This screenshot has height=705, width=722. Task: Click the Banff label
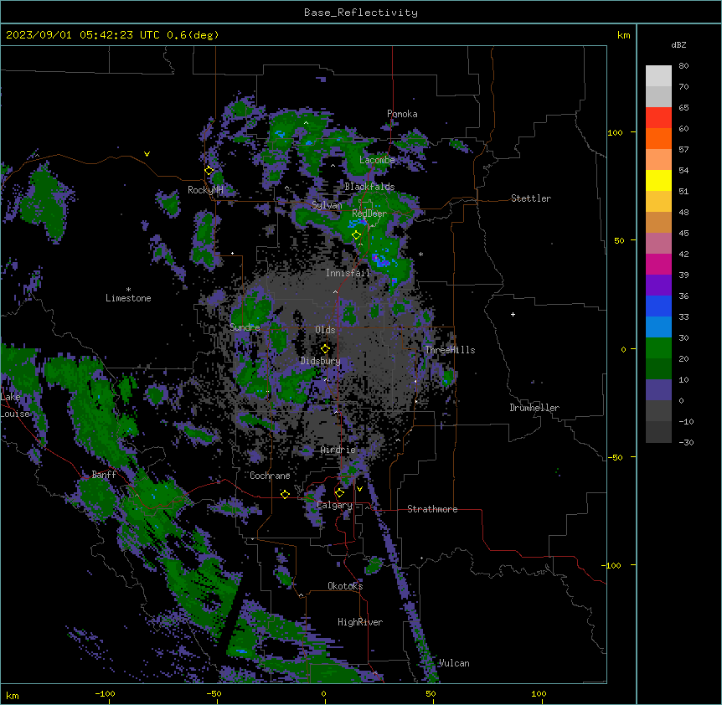pos(104,475)
